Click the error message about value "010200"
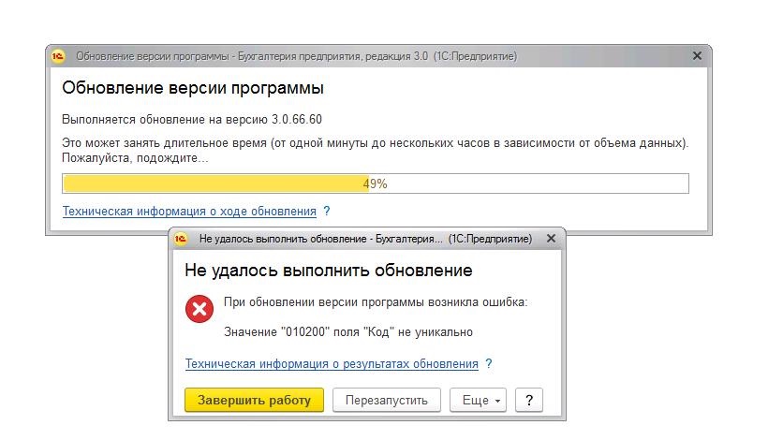This screenshot has width=768, height=440. (348, 331)
